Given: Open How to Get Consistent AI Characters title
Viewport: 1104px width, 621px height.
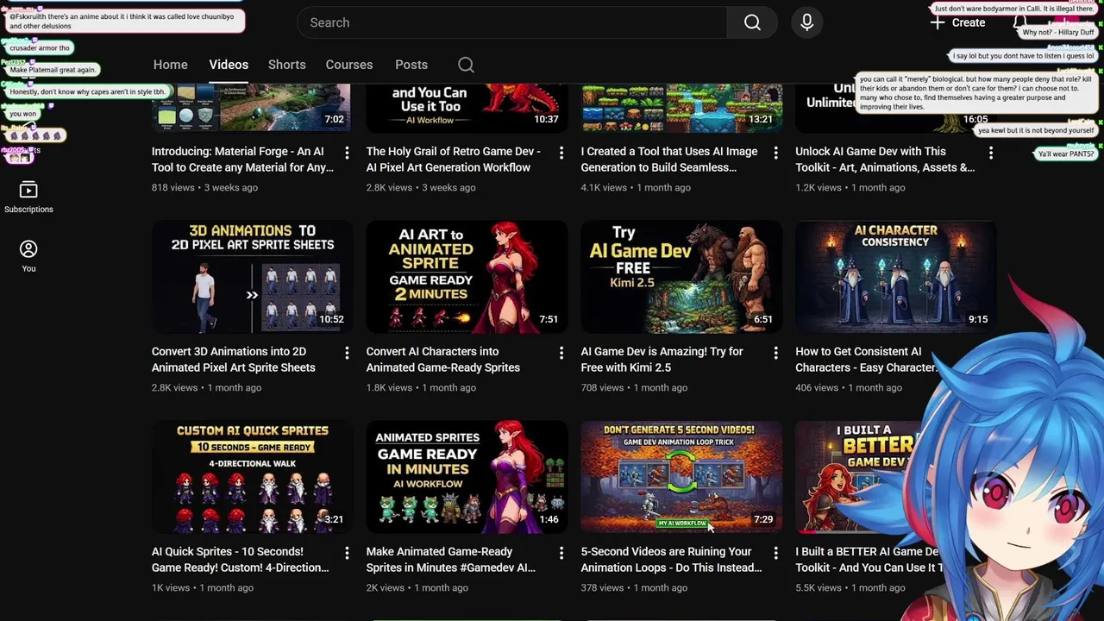Looking at the screenshot, I should click(866, 360).
